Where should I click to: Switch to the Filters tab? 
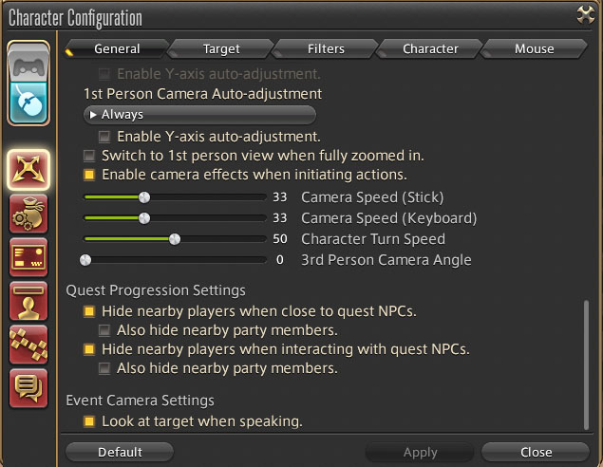(326, 48)
